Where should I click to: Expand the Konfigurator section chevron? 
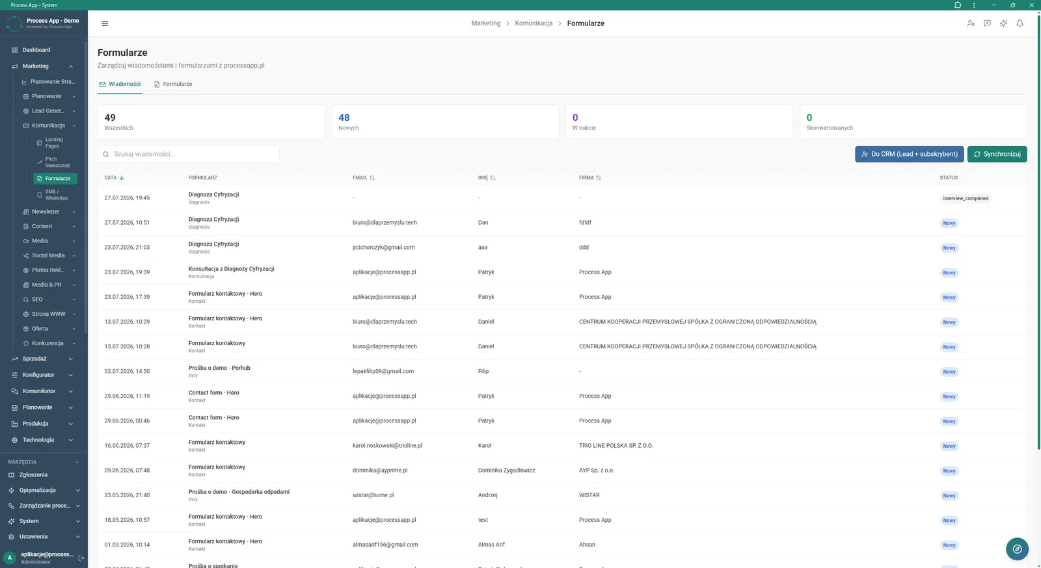tap(70, 375)
